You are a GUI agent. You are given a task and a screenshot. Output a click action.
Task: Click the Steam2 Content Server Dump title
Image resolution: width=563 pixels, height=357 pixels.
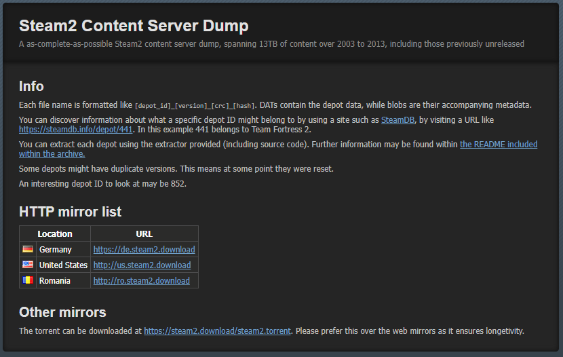click(134, 26)
